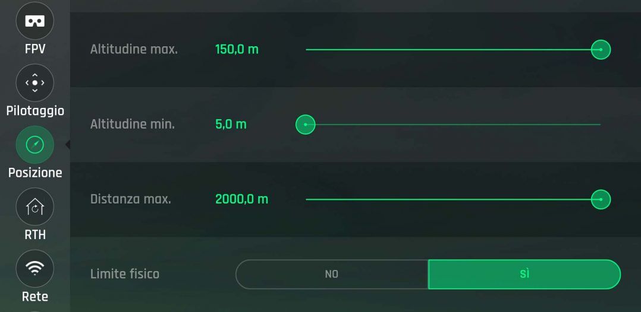Image resolution: width=641 pixels, height=312 pixels.
Task: Switch to the Pilotaggio text label
Action: point(35,111)
